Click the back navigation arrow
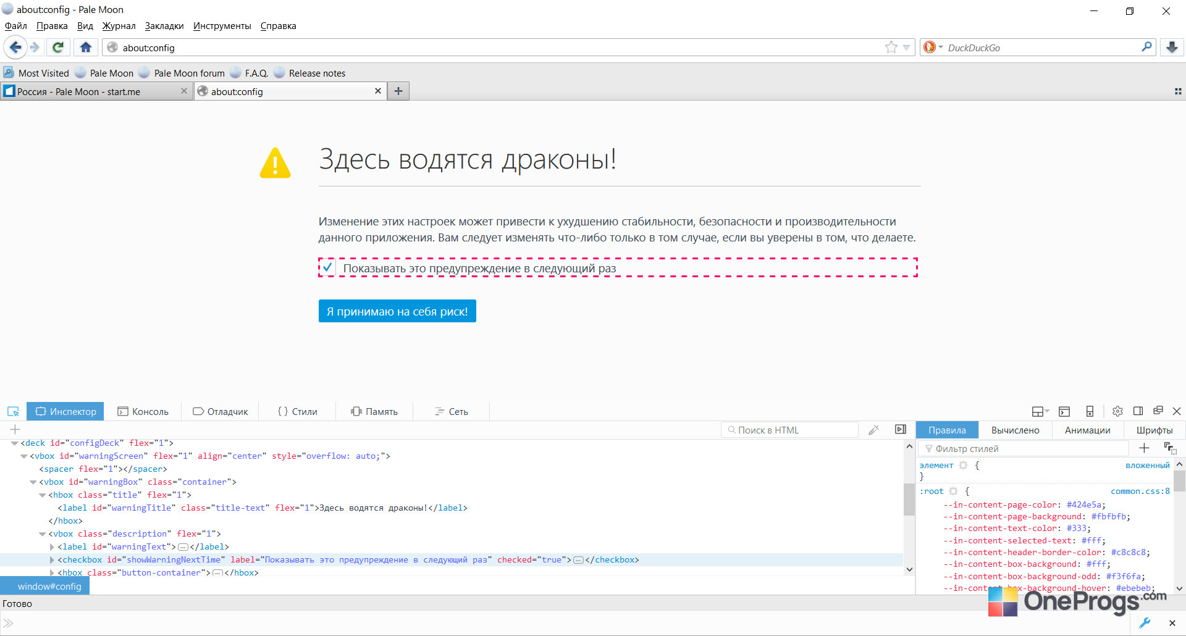Screen dimensions: 1186x636 (15, 48)
